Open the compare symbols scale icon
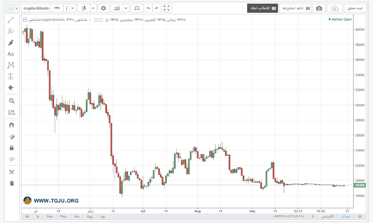Screen dimensions: 373x223 (137, 8)
